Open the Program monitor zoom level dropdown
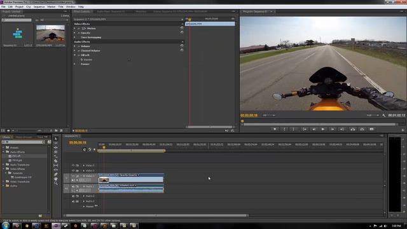The image size is (407, 229). [x=268, y=115]
